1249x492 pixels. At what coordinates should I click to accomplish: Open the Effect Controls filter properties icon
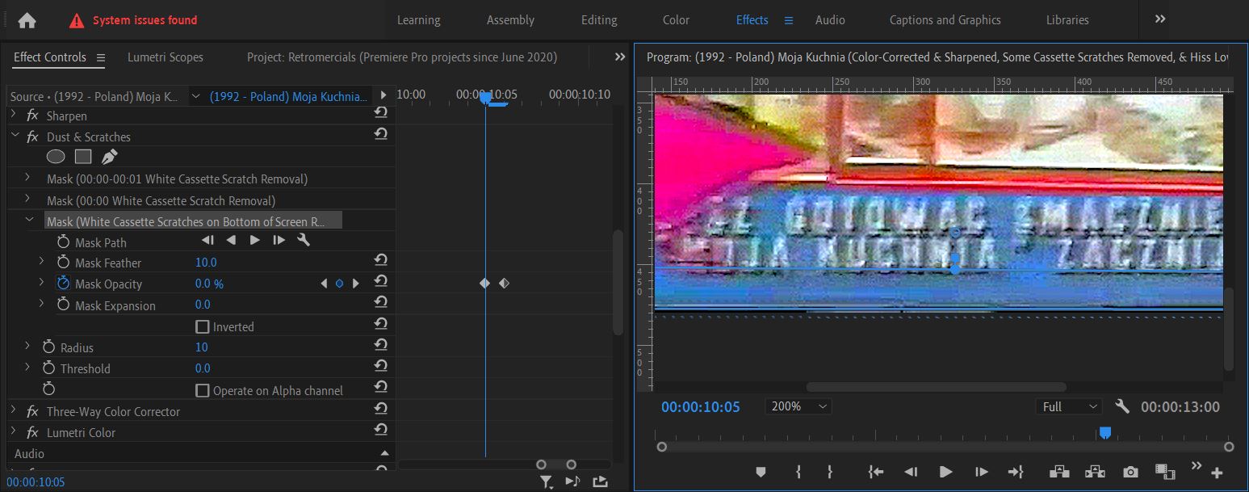click(x=547, y=481)
